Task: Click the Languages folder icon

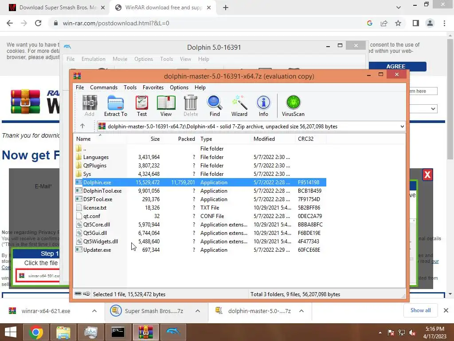Action: (78, 157)
